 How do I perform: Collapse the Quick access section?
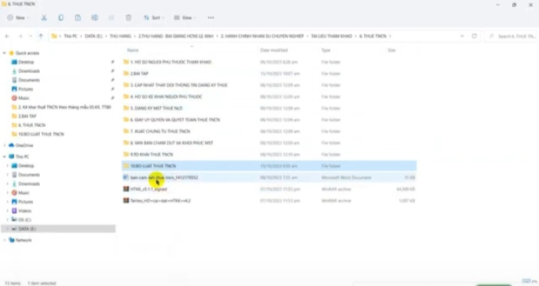click(5, 53)
